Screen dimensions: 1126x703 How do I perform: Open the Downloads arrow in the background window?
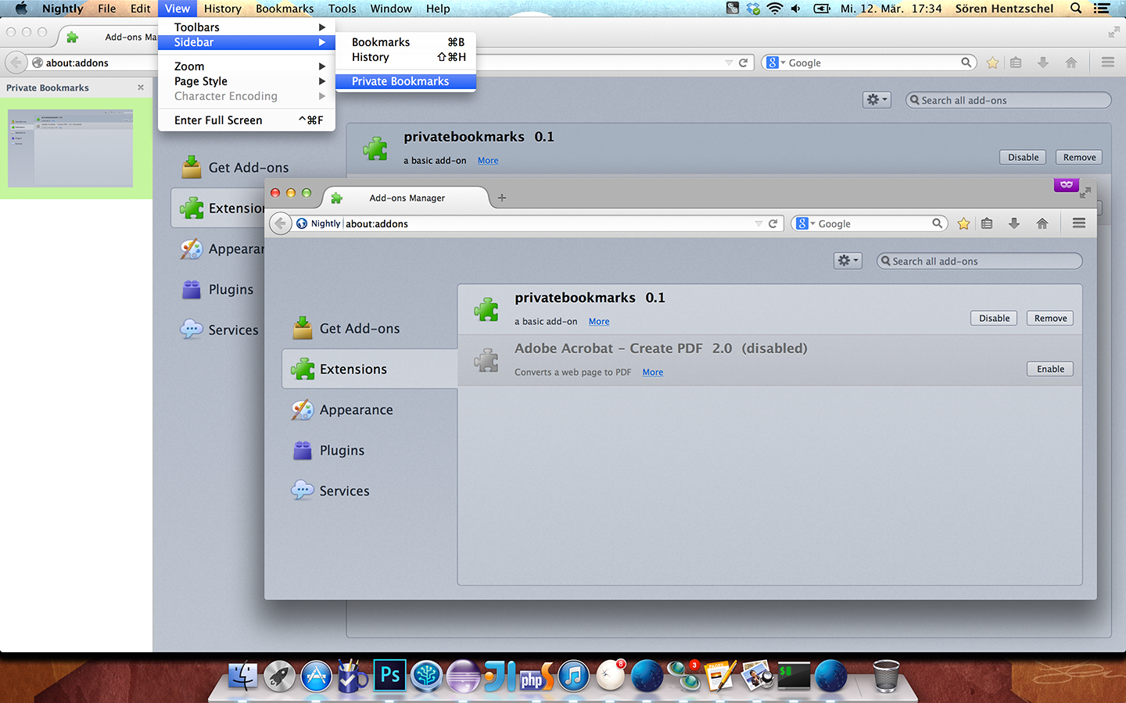1043,62
